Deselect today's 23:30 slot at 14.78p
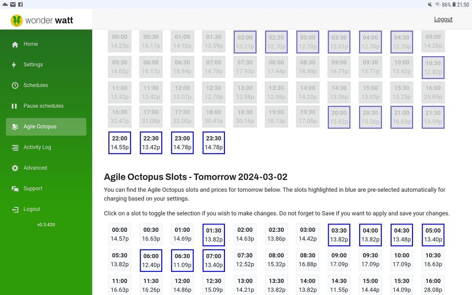 tap(213, 143)
